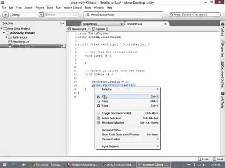225x168 pixels.
Task: Open the Errors pad in status bar
Action: pyautogui.click(x=203, y=159)
